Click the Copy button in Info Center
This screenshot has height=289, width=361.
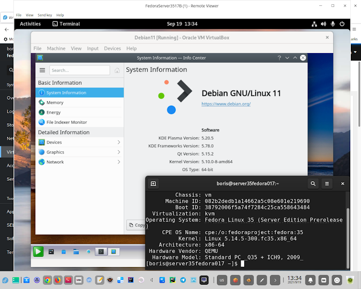tap(137, 225)
